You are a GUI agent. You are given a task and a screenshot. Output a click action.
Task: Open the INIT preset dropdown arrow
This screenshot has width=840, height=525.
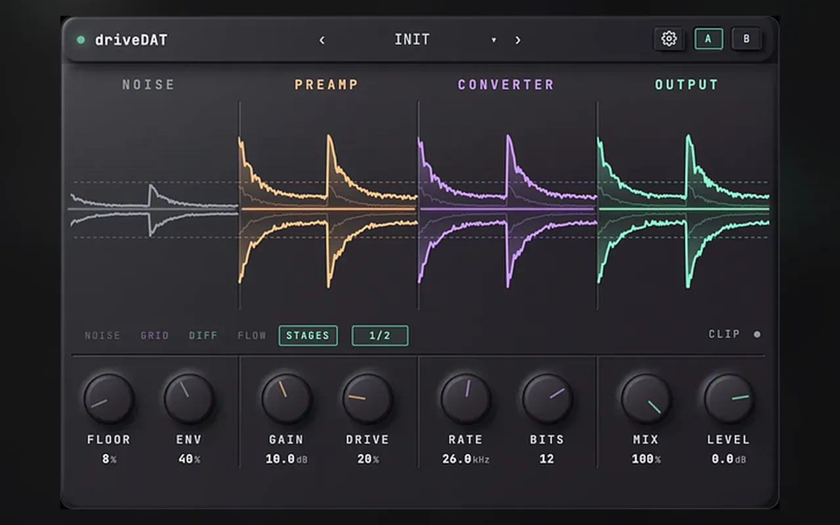[493, 40]
